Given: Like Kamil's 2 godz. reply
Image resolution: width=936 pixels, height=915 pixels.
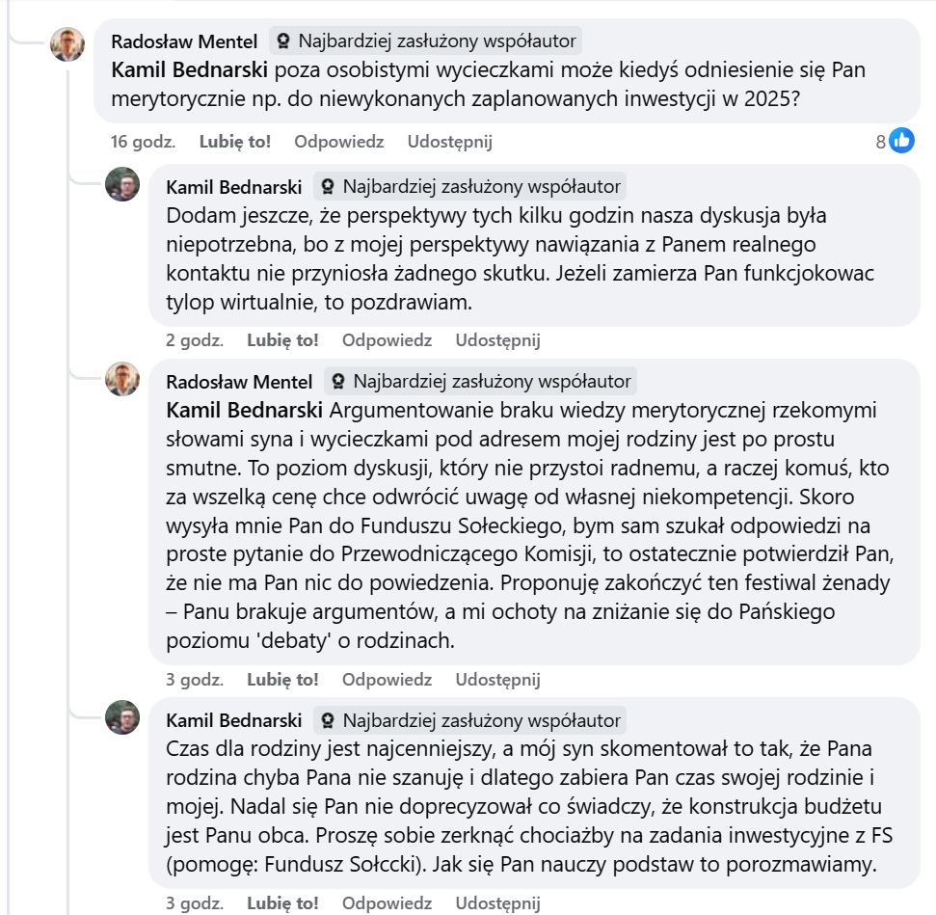Looking at the screenshot, I should [x=282, y=339].
